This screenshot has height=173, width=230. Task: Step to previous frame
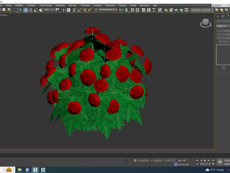(201, 161)
